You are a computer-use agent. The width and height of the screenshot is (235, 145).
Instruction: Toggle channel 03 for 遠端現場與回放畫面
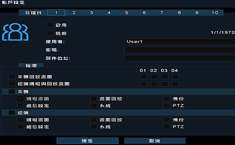(165, 84)
